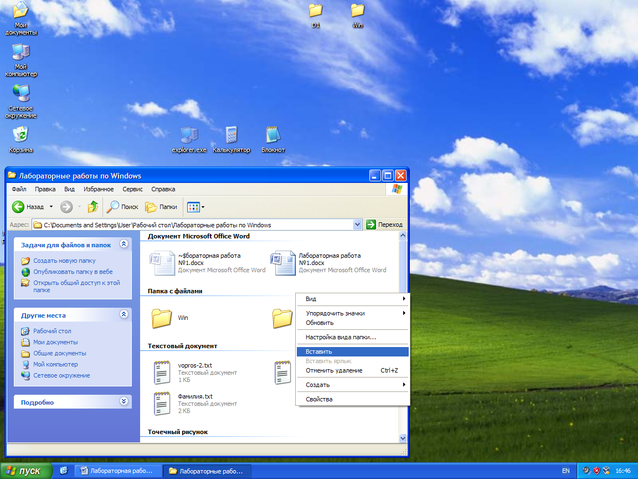Choose 'Вставить' in the context menu
Viewport: 638px width, 479px height.
(319, 351)
